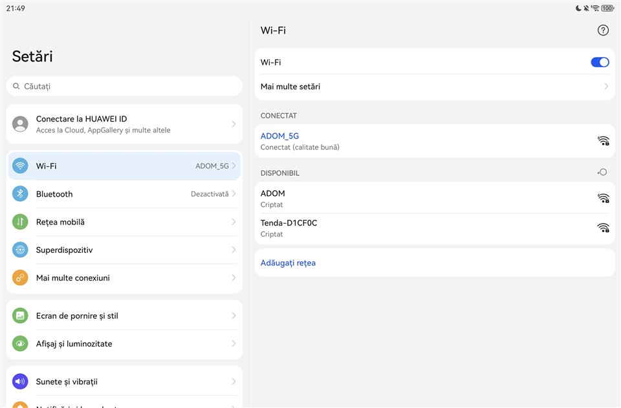Tap Adăugați rețea link

288,263
